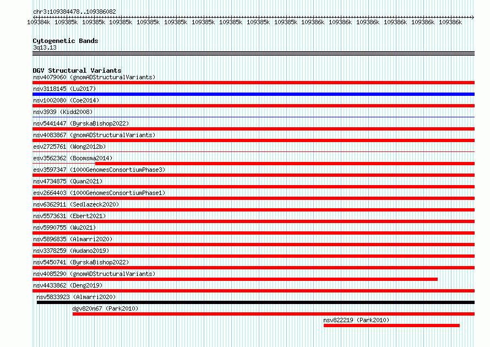Image resolution: width=490 pixels, height=347 pixels.
Task: Select the dgv820n67 (Park2010) label
Action: (x=105, y=308)
